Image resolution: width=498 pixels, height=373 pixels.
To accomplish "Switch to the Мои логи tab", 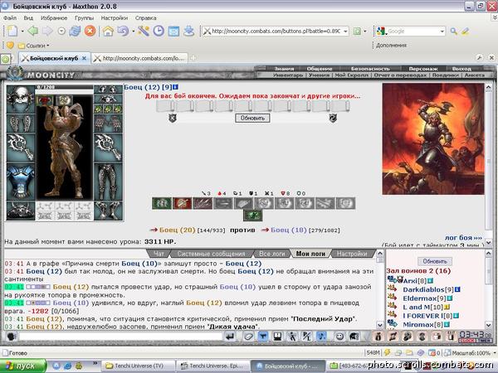I will pos(310,254).
